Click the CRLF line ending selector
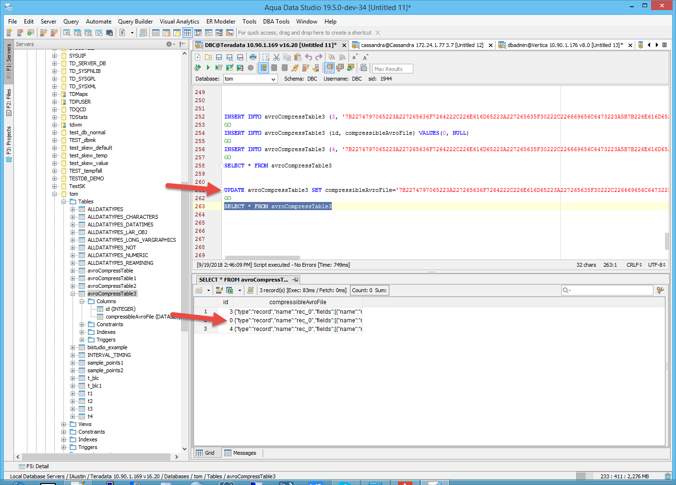 634,265
